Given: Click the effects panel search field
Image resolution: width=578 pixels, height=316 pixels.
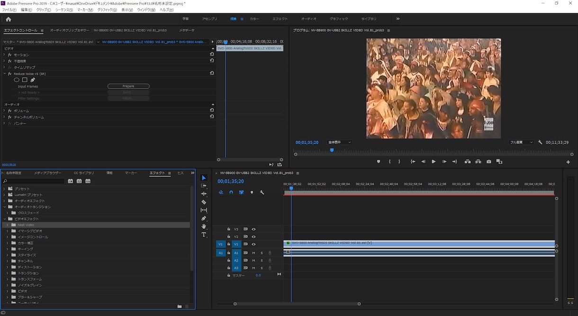Looking at the screenshot, I should coord(33,181).
